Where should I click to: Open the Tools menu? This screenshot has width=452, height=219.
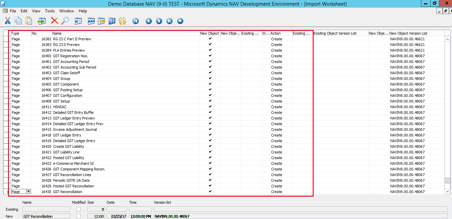[50, 11]
